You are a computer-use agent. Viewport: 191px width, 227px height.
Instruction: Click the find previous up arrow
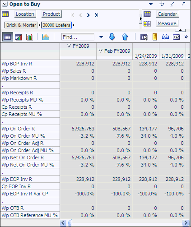[x=125, y=37]
